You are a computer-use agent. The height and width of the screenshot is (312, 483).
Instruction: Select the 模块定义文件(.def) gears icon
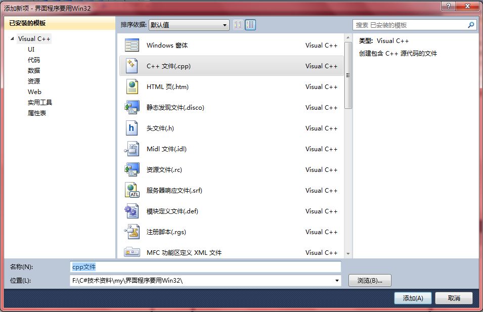tap(132, 211)
